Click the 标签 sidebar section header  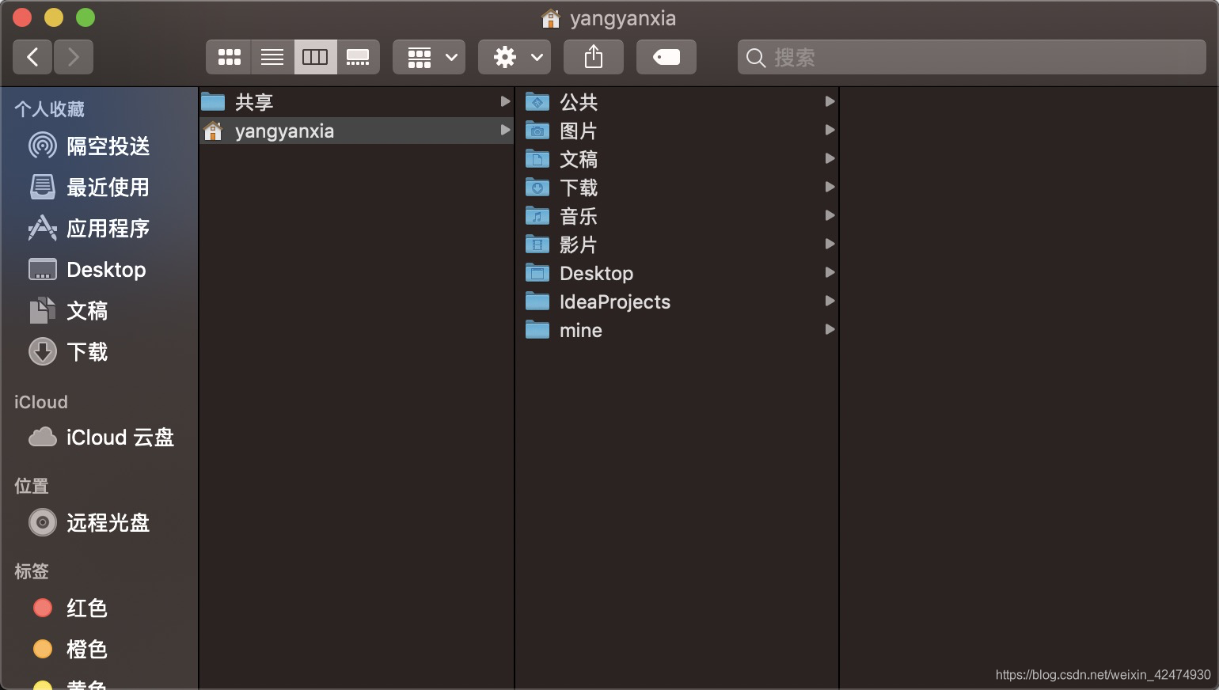tap(32, 571)
